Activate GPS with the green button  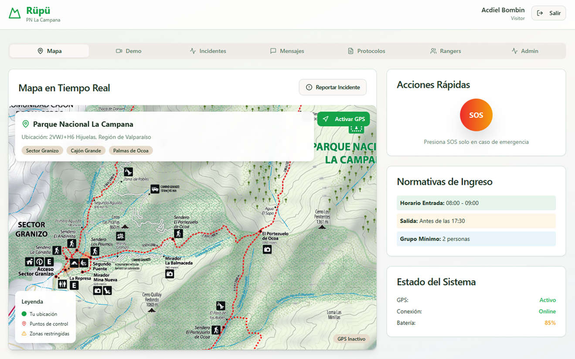(x=344, y=119)
